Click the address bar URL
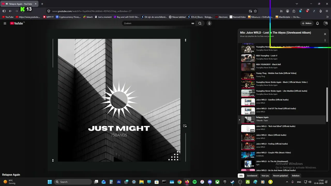Image resolution: width=331 pixels, height=186 pixels. [92, 11]
